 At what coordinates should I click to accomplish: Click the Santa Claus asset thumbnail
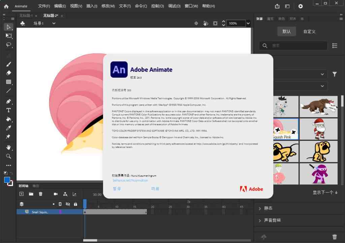coord(318,129)
